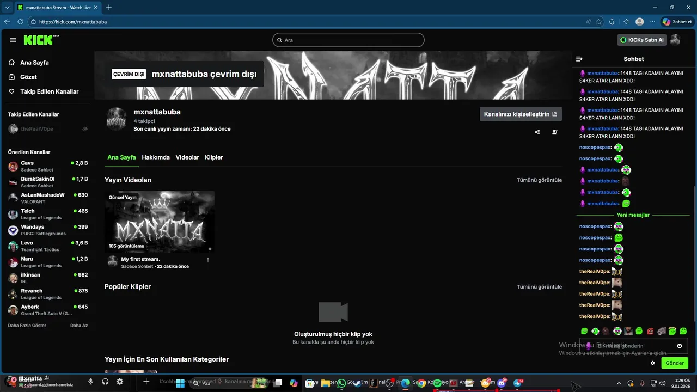Click the mxnattabuba channel avatar
Image resolution: width=697 pixels, height=392 pixels.
point(117,119)
